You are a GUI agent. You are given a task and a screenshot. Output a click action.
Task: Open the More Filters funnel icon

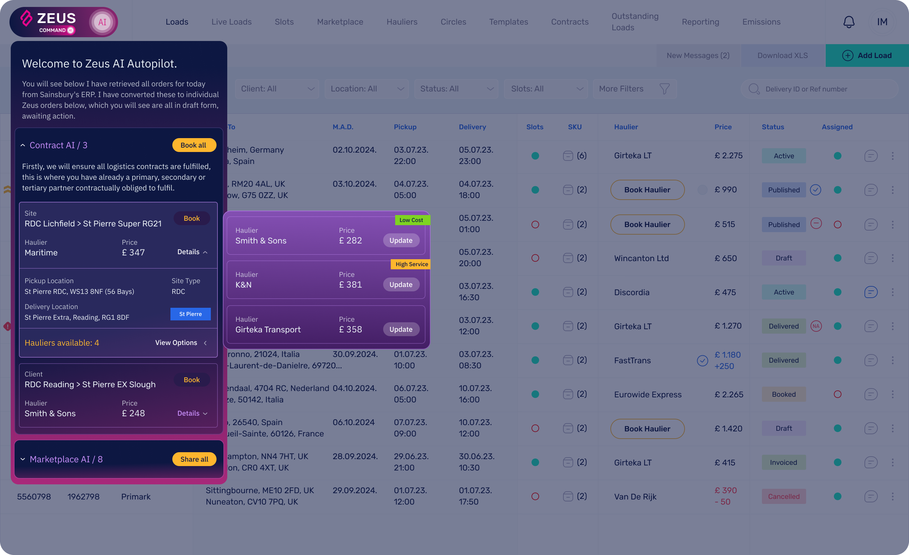click(664, 89)
